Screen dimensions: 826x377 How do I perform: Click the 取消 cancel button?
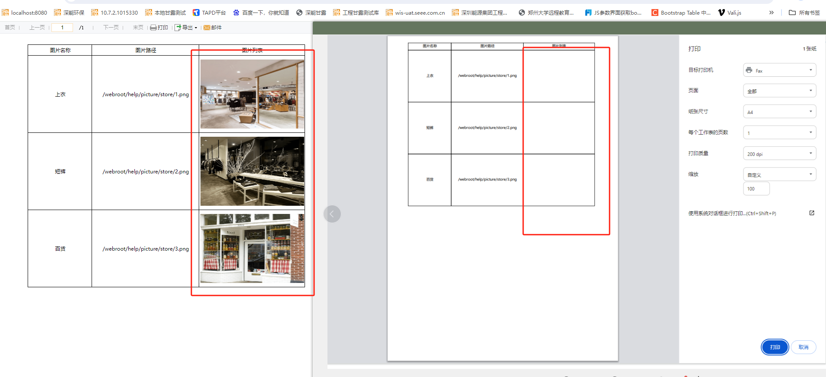804,347
